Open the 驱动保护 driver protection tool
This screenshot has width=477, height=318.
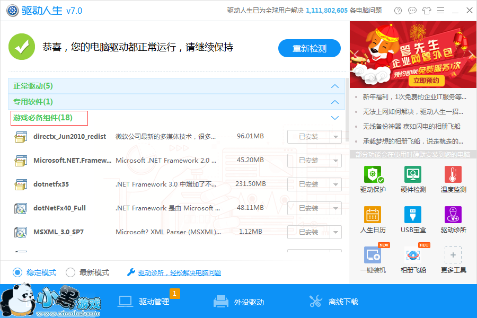[373, 180]
